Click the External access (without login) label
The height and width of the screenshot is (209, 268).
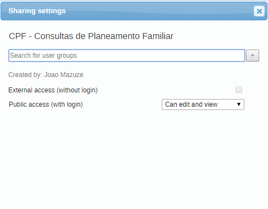click(53, 90)
